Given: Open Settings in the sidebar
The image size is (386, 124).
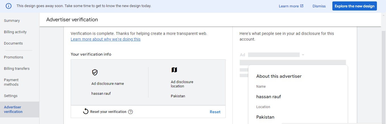Looking at the screenshot, I should [x=11, y=96].
